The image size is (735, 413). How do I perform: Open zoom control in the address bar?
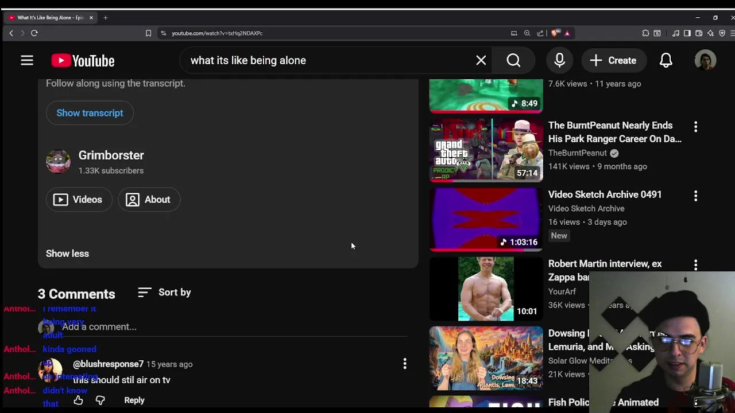coord(527,33)
